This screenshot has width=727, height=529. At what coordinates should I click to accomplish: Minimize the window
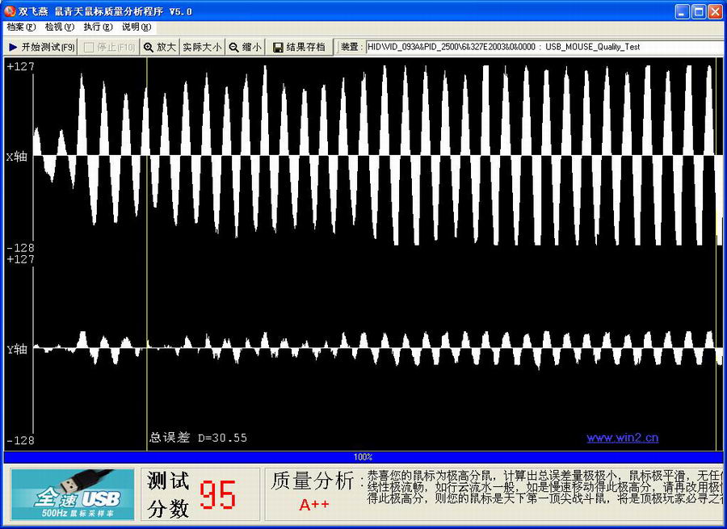coord(683,10)
